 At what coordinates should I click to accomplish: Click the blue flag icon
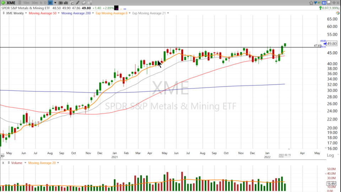coord(315,3)
